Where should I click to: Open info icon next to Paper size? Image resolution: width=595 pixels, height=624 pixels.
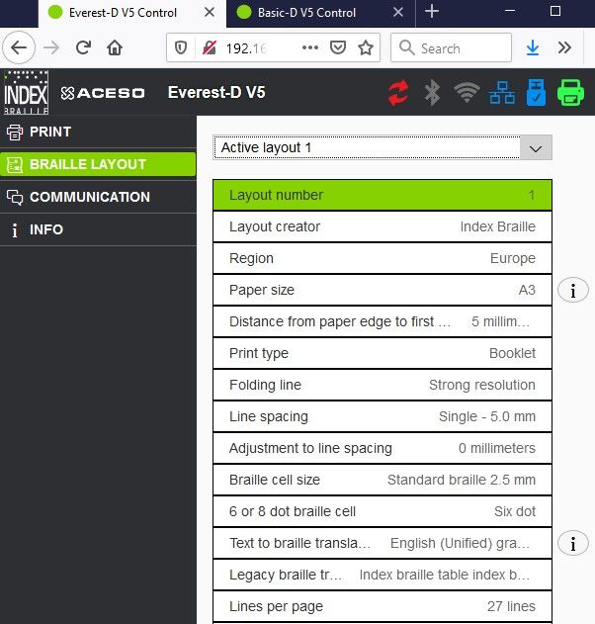click(x=573, y=290)
